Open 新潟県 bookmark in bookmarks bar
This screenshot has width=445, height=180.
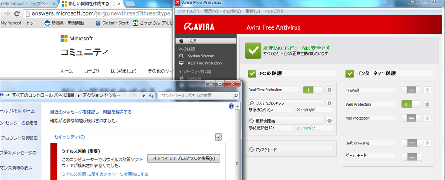(x=66, y=23)
